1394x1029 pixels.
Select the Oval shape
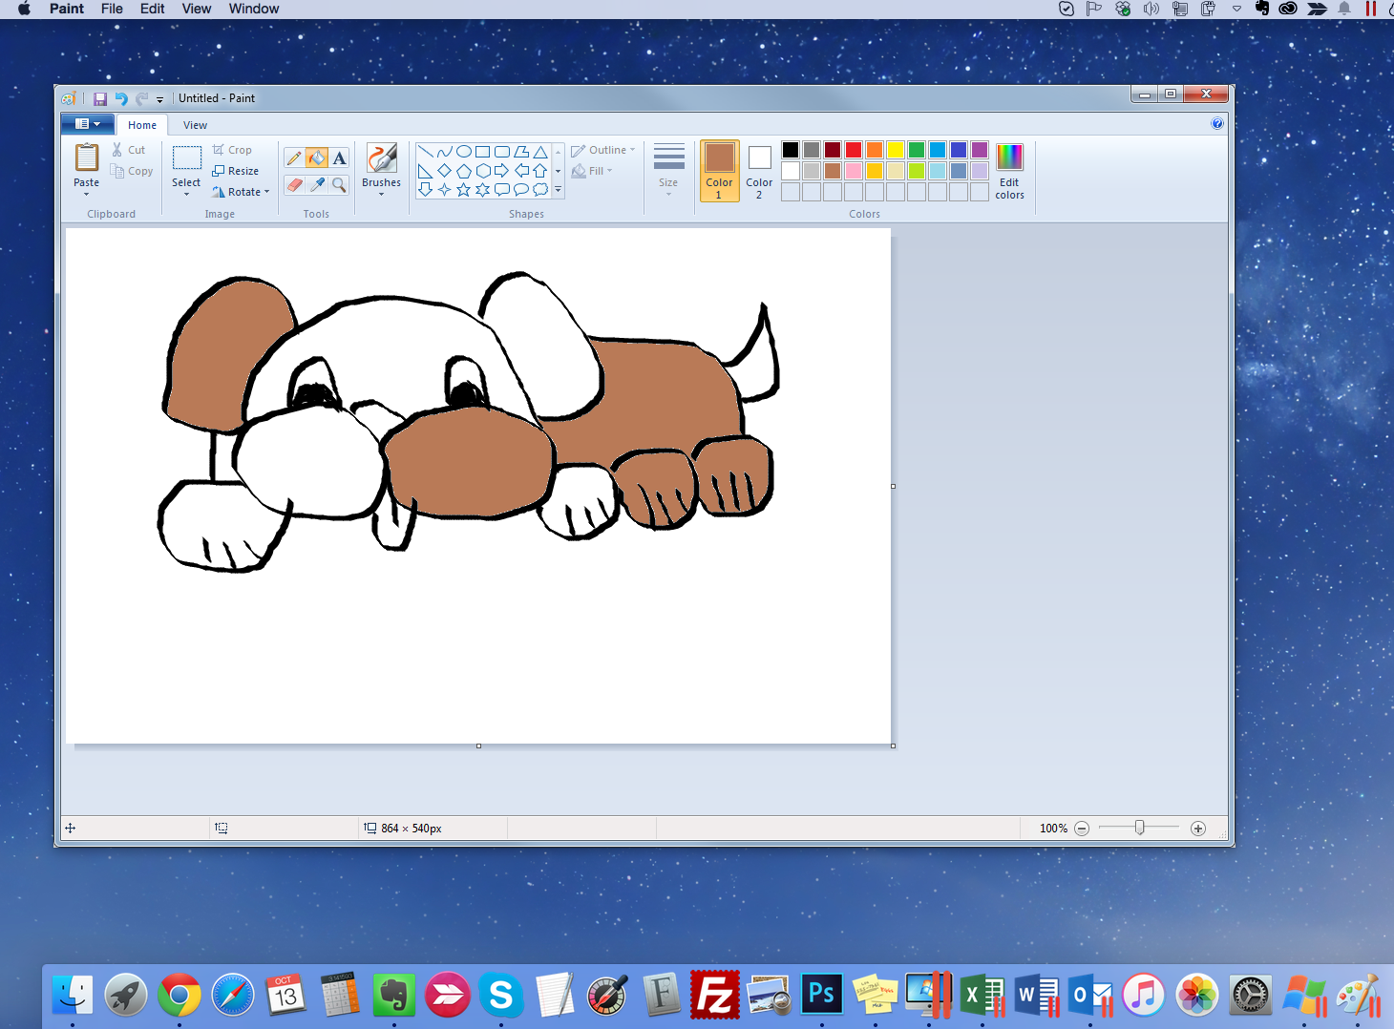(463, 150)
